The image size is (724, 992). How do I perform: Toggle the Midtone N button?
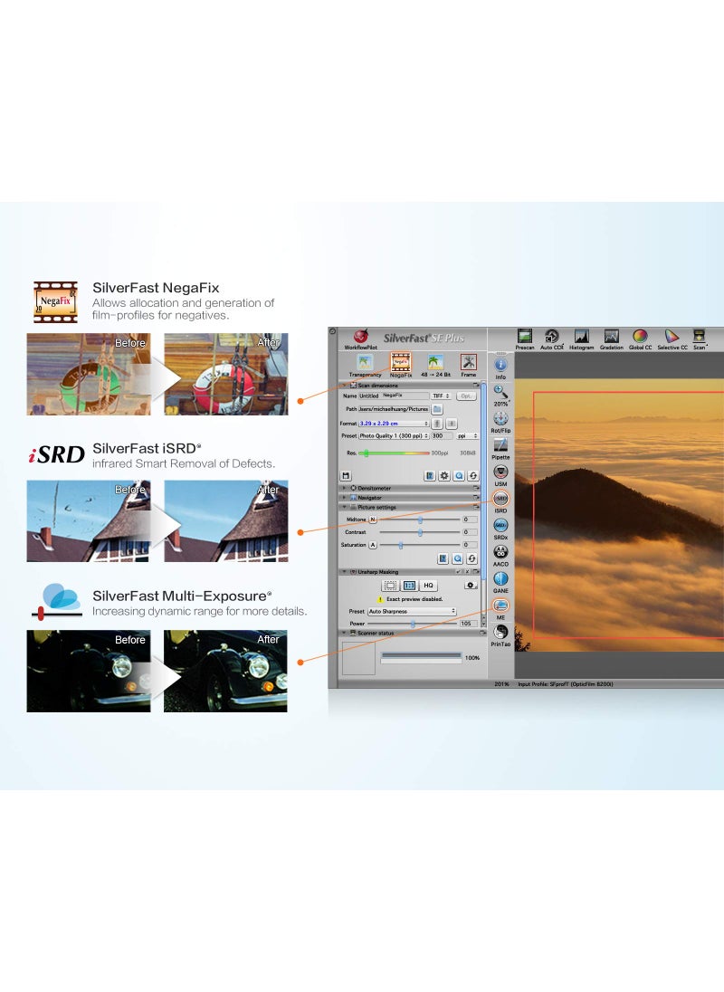coord(373,520)
